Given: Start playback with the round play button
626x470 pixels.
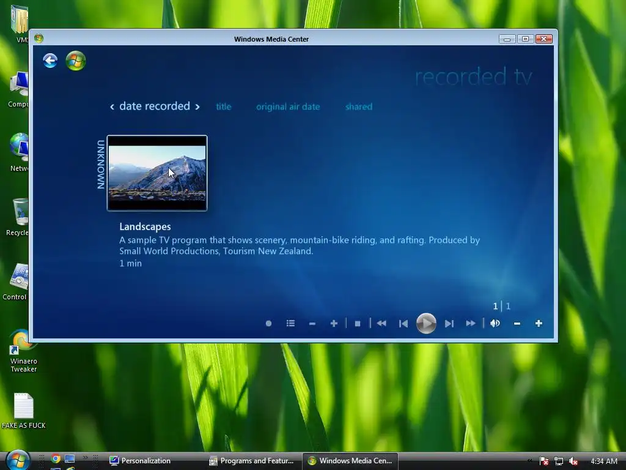Looking at the screenshot, I should click(426, 323).
